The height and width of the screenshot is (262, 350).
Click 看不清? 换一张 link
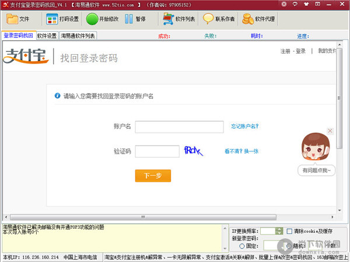[x=242, y=151]
